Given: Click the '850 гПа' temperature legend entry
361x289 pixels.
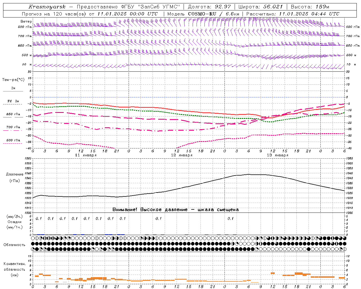Looking at the screenshot, I should click(13, 114).
